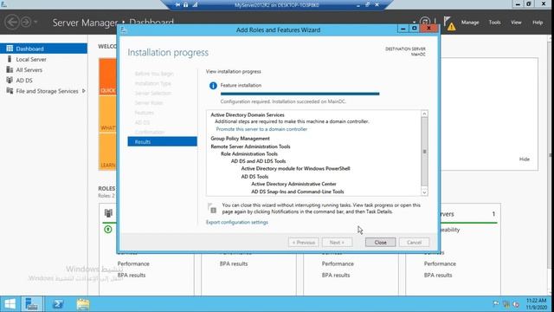Click the Cancel button in the wizard
The width and height of the screenshot is (554, 312).
[414, 243]
